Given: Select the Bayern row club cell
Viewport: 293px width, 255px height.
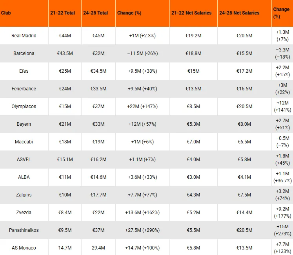Looking at the screenshot, I should pos(24,124).
